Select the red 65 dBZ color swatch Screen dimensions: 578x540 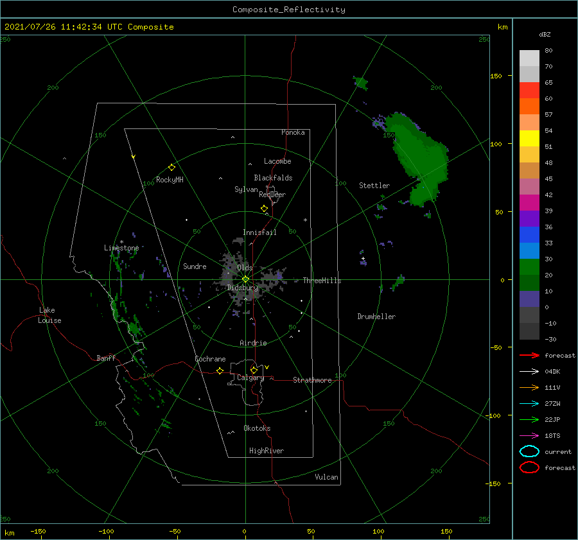coord(529,90)
